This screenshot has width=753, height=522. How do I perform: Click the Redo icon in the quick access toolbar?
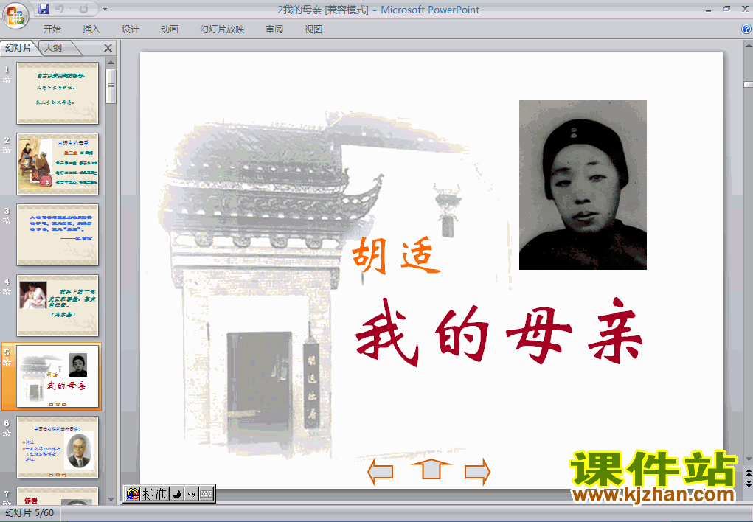(83, 9)
